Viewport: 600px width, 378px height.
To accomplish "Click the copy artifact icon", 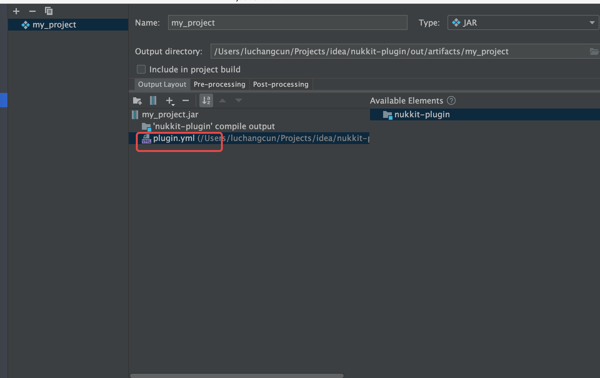I will tap(49, 12).
